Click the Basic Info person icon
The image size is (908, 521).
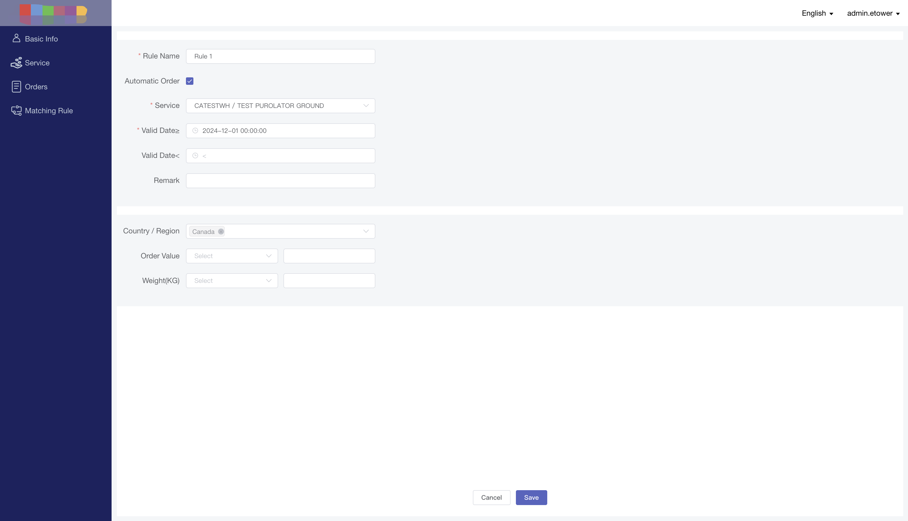pyautogui.click(x=16, y=38)
